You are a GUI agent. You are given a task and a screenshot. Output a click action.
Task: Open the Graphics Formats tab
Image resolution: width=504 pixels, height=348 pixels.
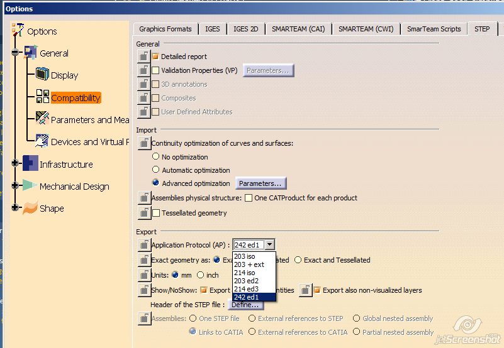[165, 29]
